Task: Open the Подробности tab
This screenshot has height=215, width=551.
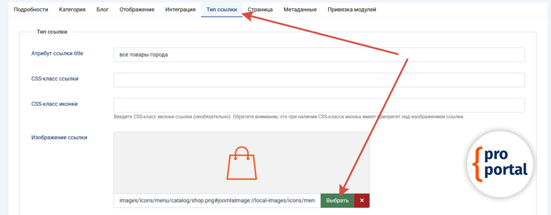Action: (x=31, y=10)
